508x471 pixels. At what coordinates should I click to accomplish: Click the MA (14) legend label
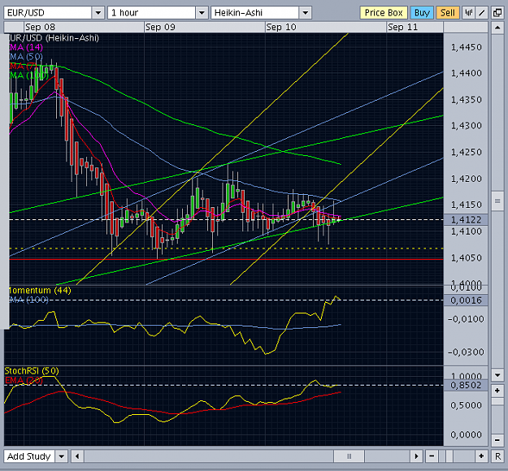(26, 48)
